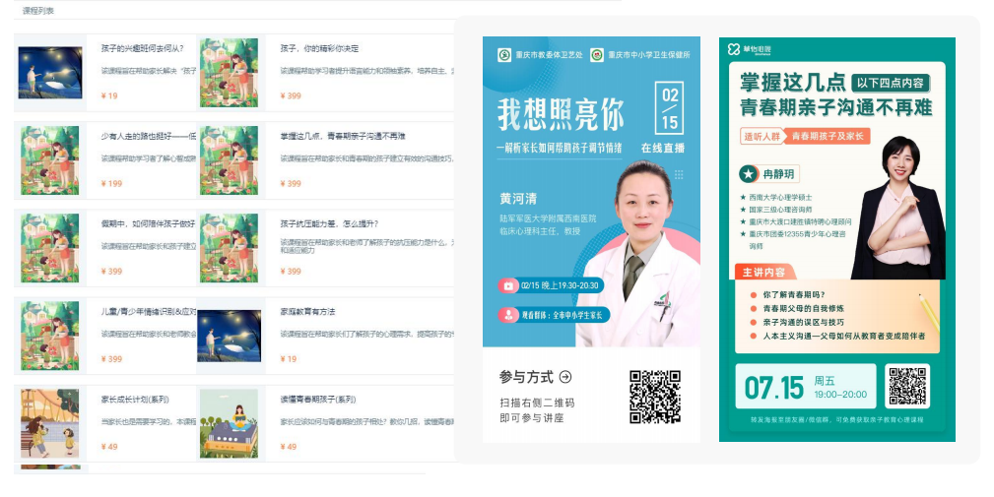994x497 pixels.
Task: Open thumbnail of 孩子抗压能力差 course
Action: pyautogui.click(x=229, y=248)
